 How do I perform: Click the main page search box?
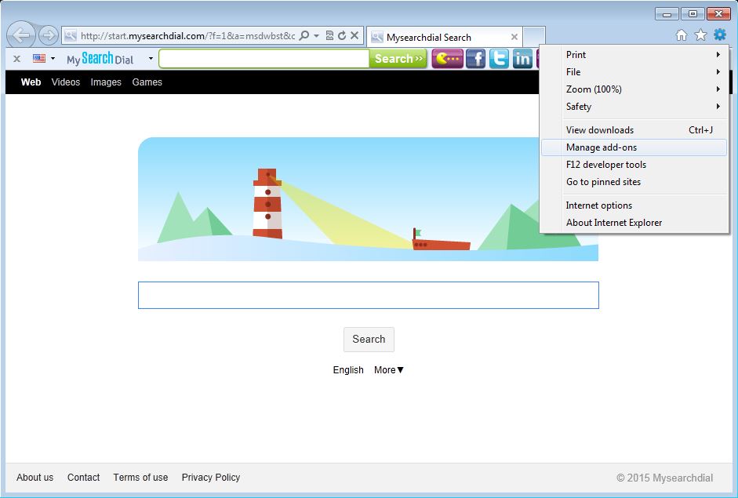369,295
